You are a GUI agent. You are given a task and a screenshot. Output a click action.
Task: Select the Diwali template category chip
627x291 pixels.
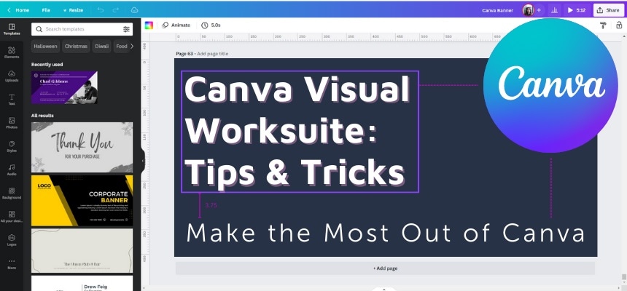click(101, 47)
